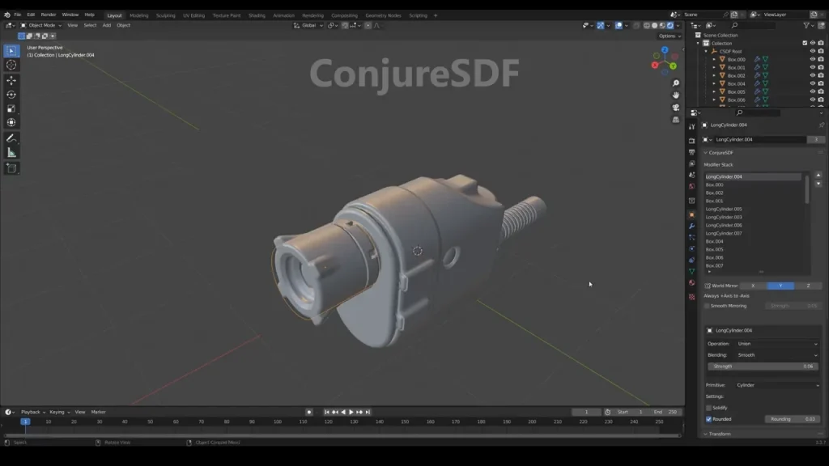This screenshot has height=466, width=829.
Task: Adjust the Blending Strength slider
Action: [763, 366]
